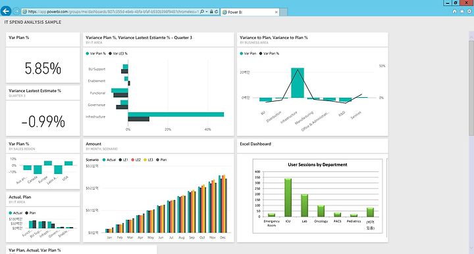Image resolution: width=474 pixels, height=254 pixels.
Task: Open the Variance Lastest Estimate % -0.99% tile
Action: coord(43,110)
